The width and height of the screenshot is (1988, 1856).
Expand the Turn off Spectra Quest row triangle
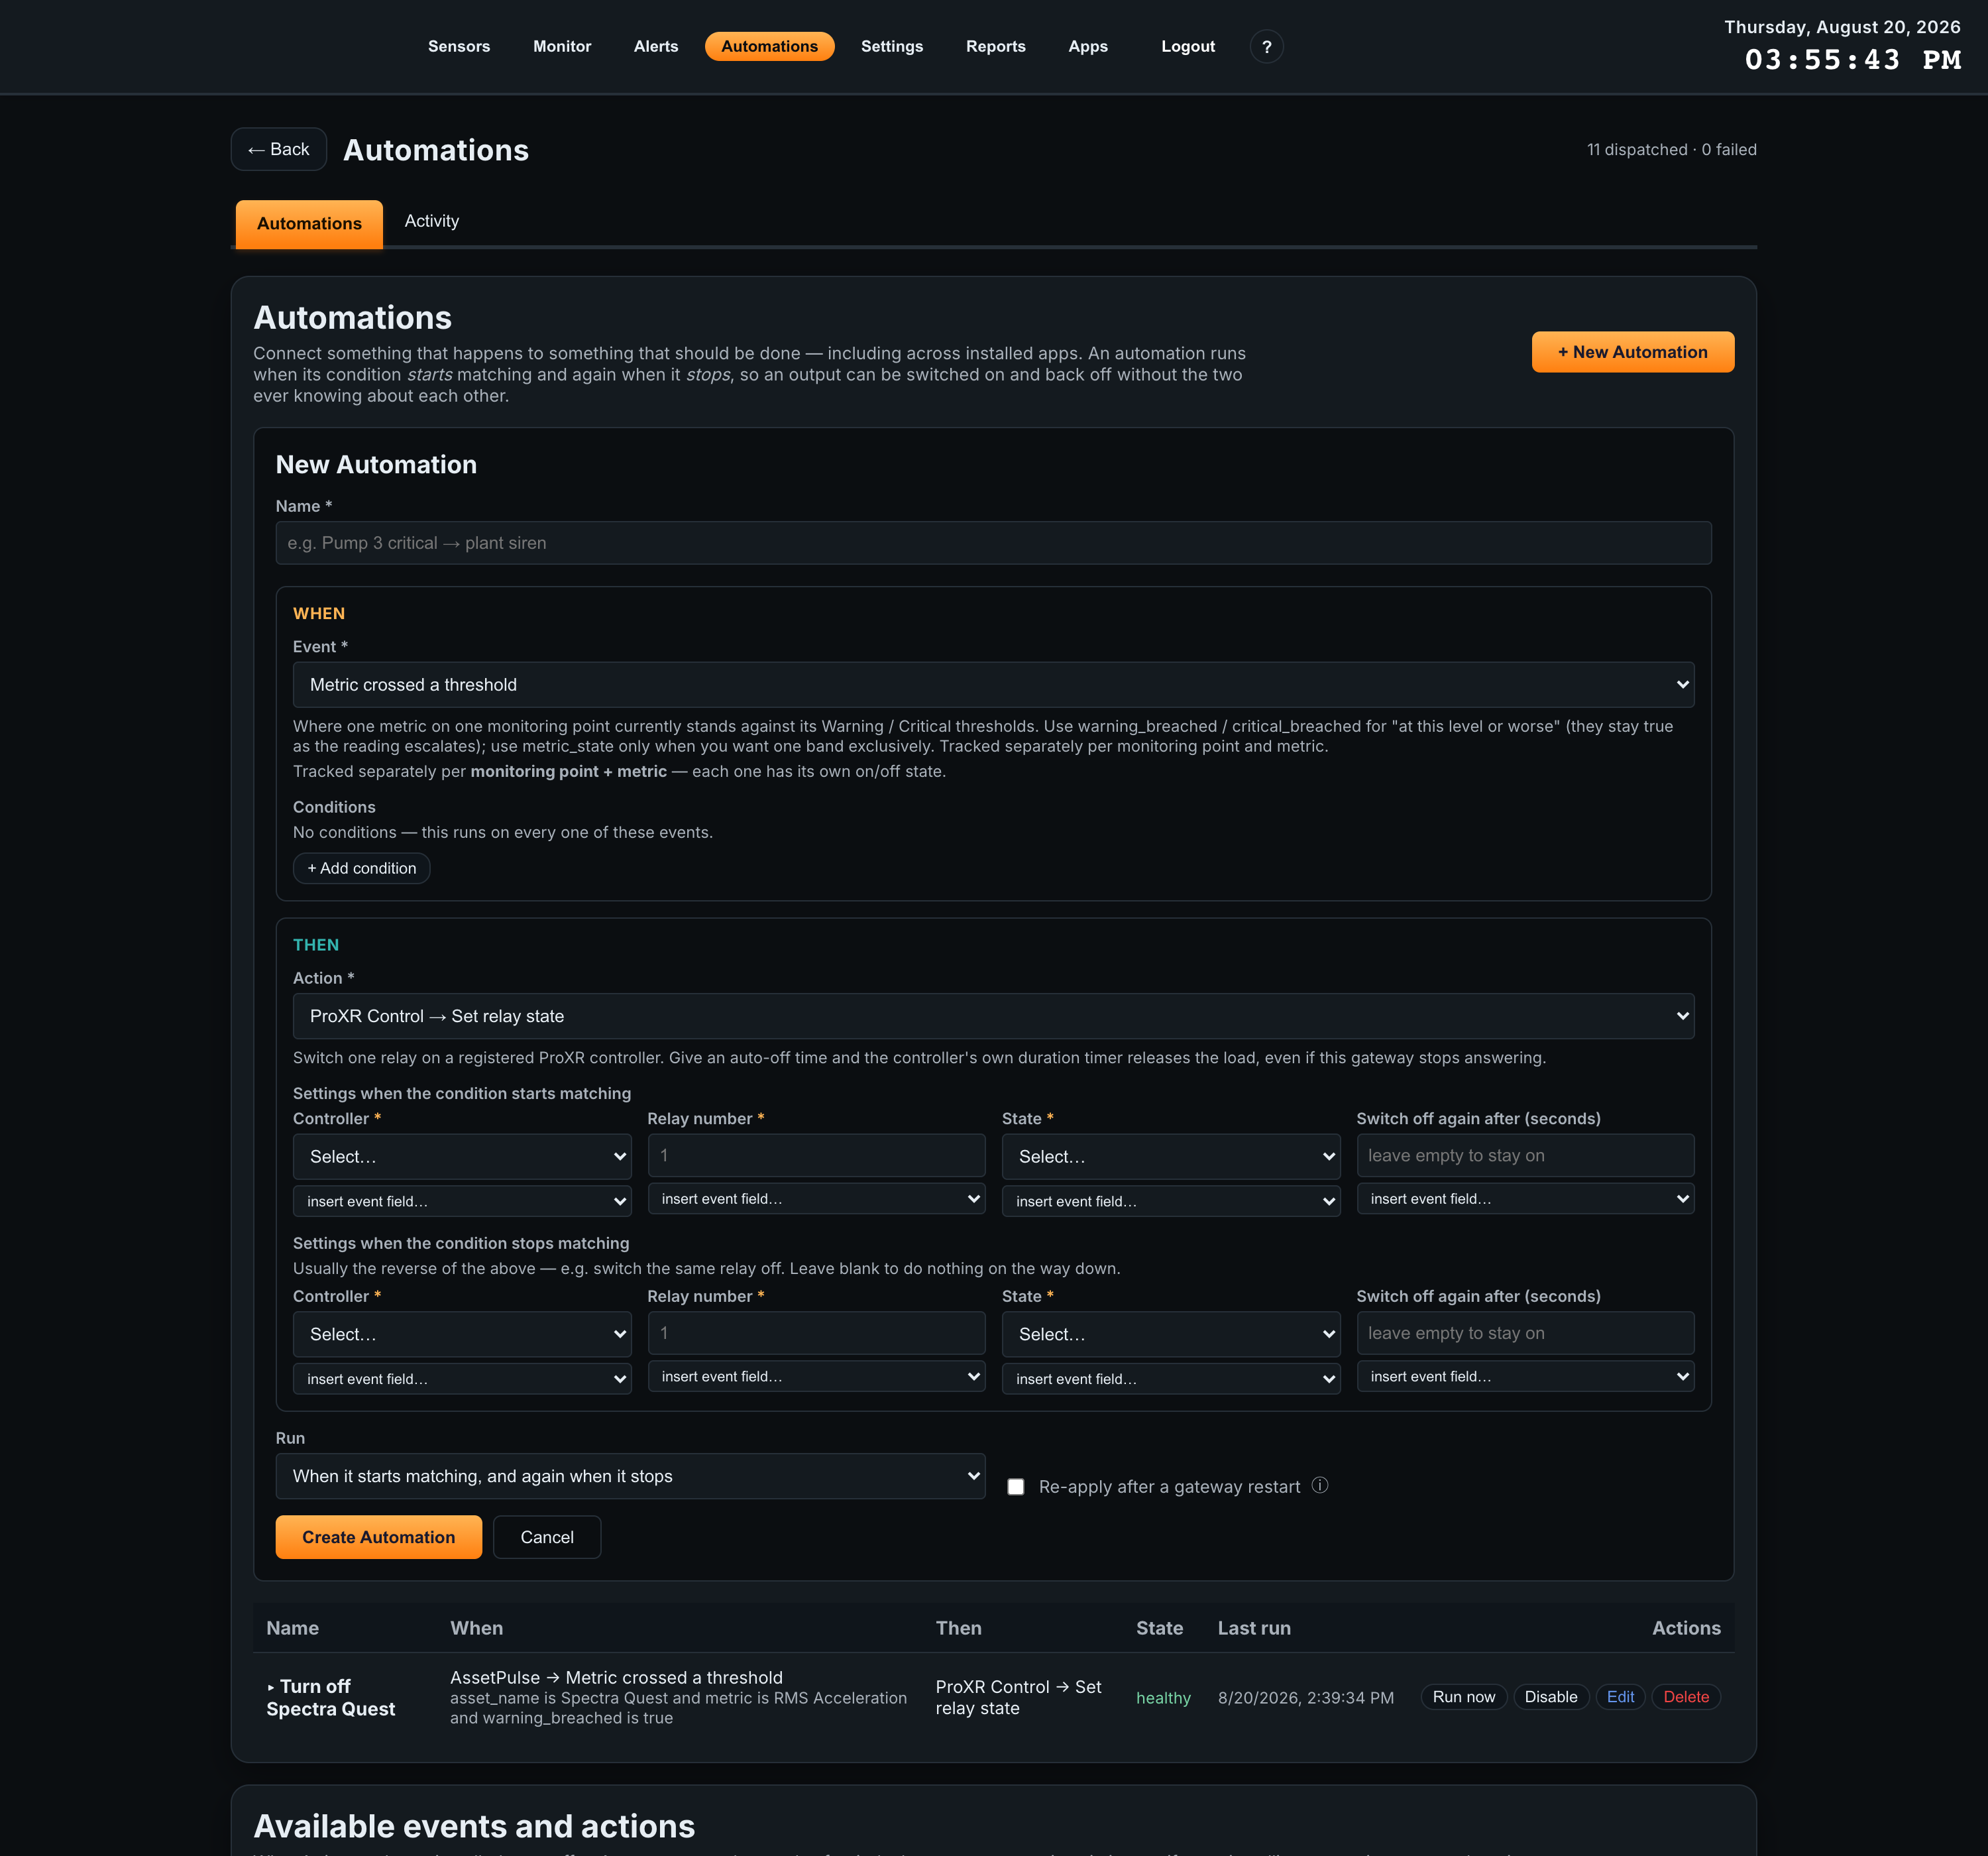271,1687
